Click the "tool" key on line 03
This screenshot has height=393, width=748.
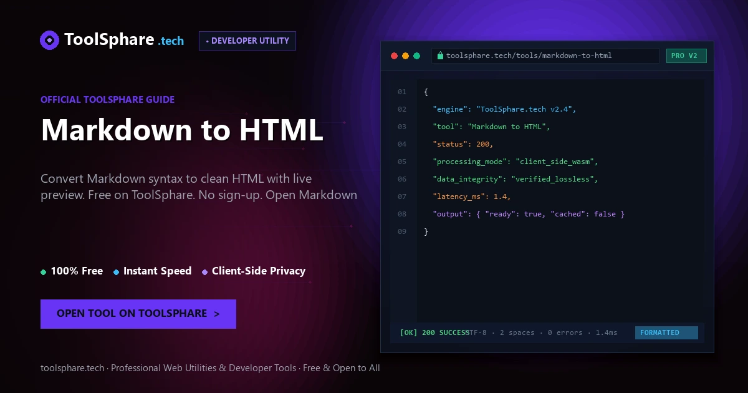pos(444,127)
